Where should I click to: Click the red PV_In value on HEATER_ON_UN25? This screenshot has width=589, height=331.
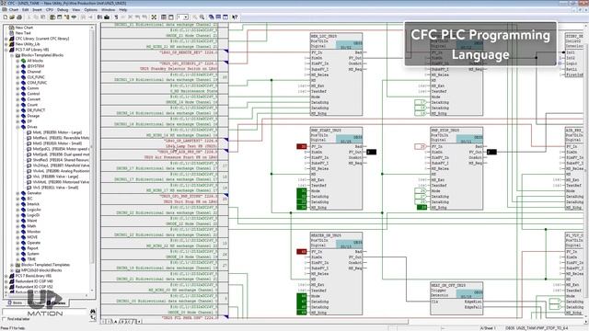302,251
